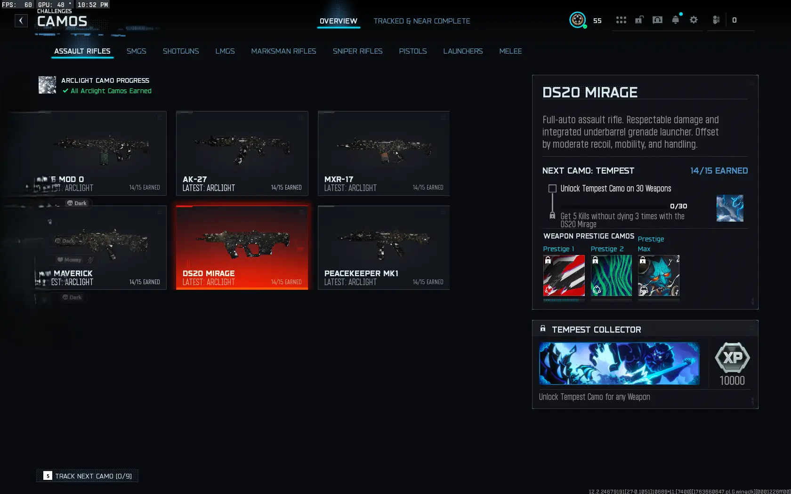This screenshot has height=494, width=791.
Task: Select the DS20 Mirage weapon card
Action: click(x=242, y=247)
